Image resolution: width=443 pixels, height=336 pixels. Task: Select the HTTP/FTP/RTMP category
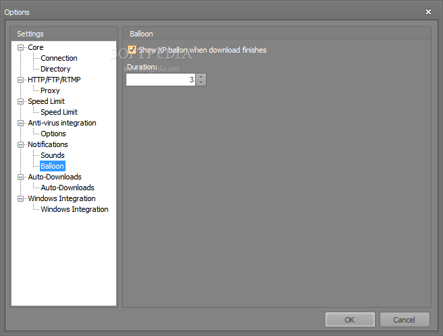coord(54,80)
